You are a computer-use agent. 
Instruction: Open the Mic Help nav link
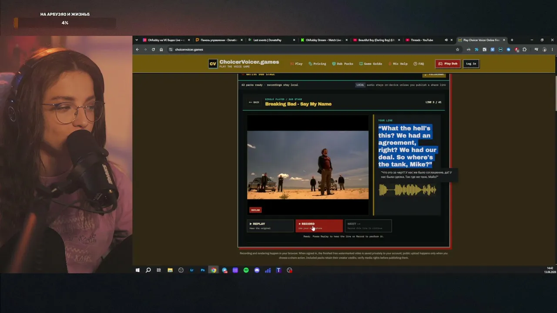click(398, 63)
